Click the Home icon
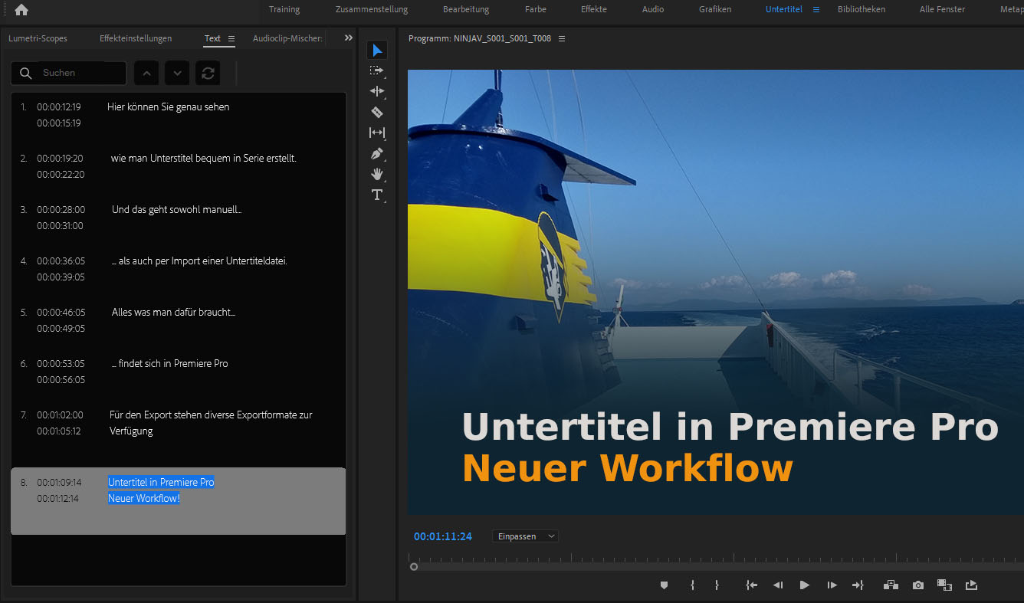The image size is (1024, 603). [x=21, y=10]
